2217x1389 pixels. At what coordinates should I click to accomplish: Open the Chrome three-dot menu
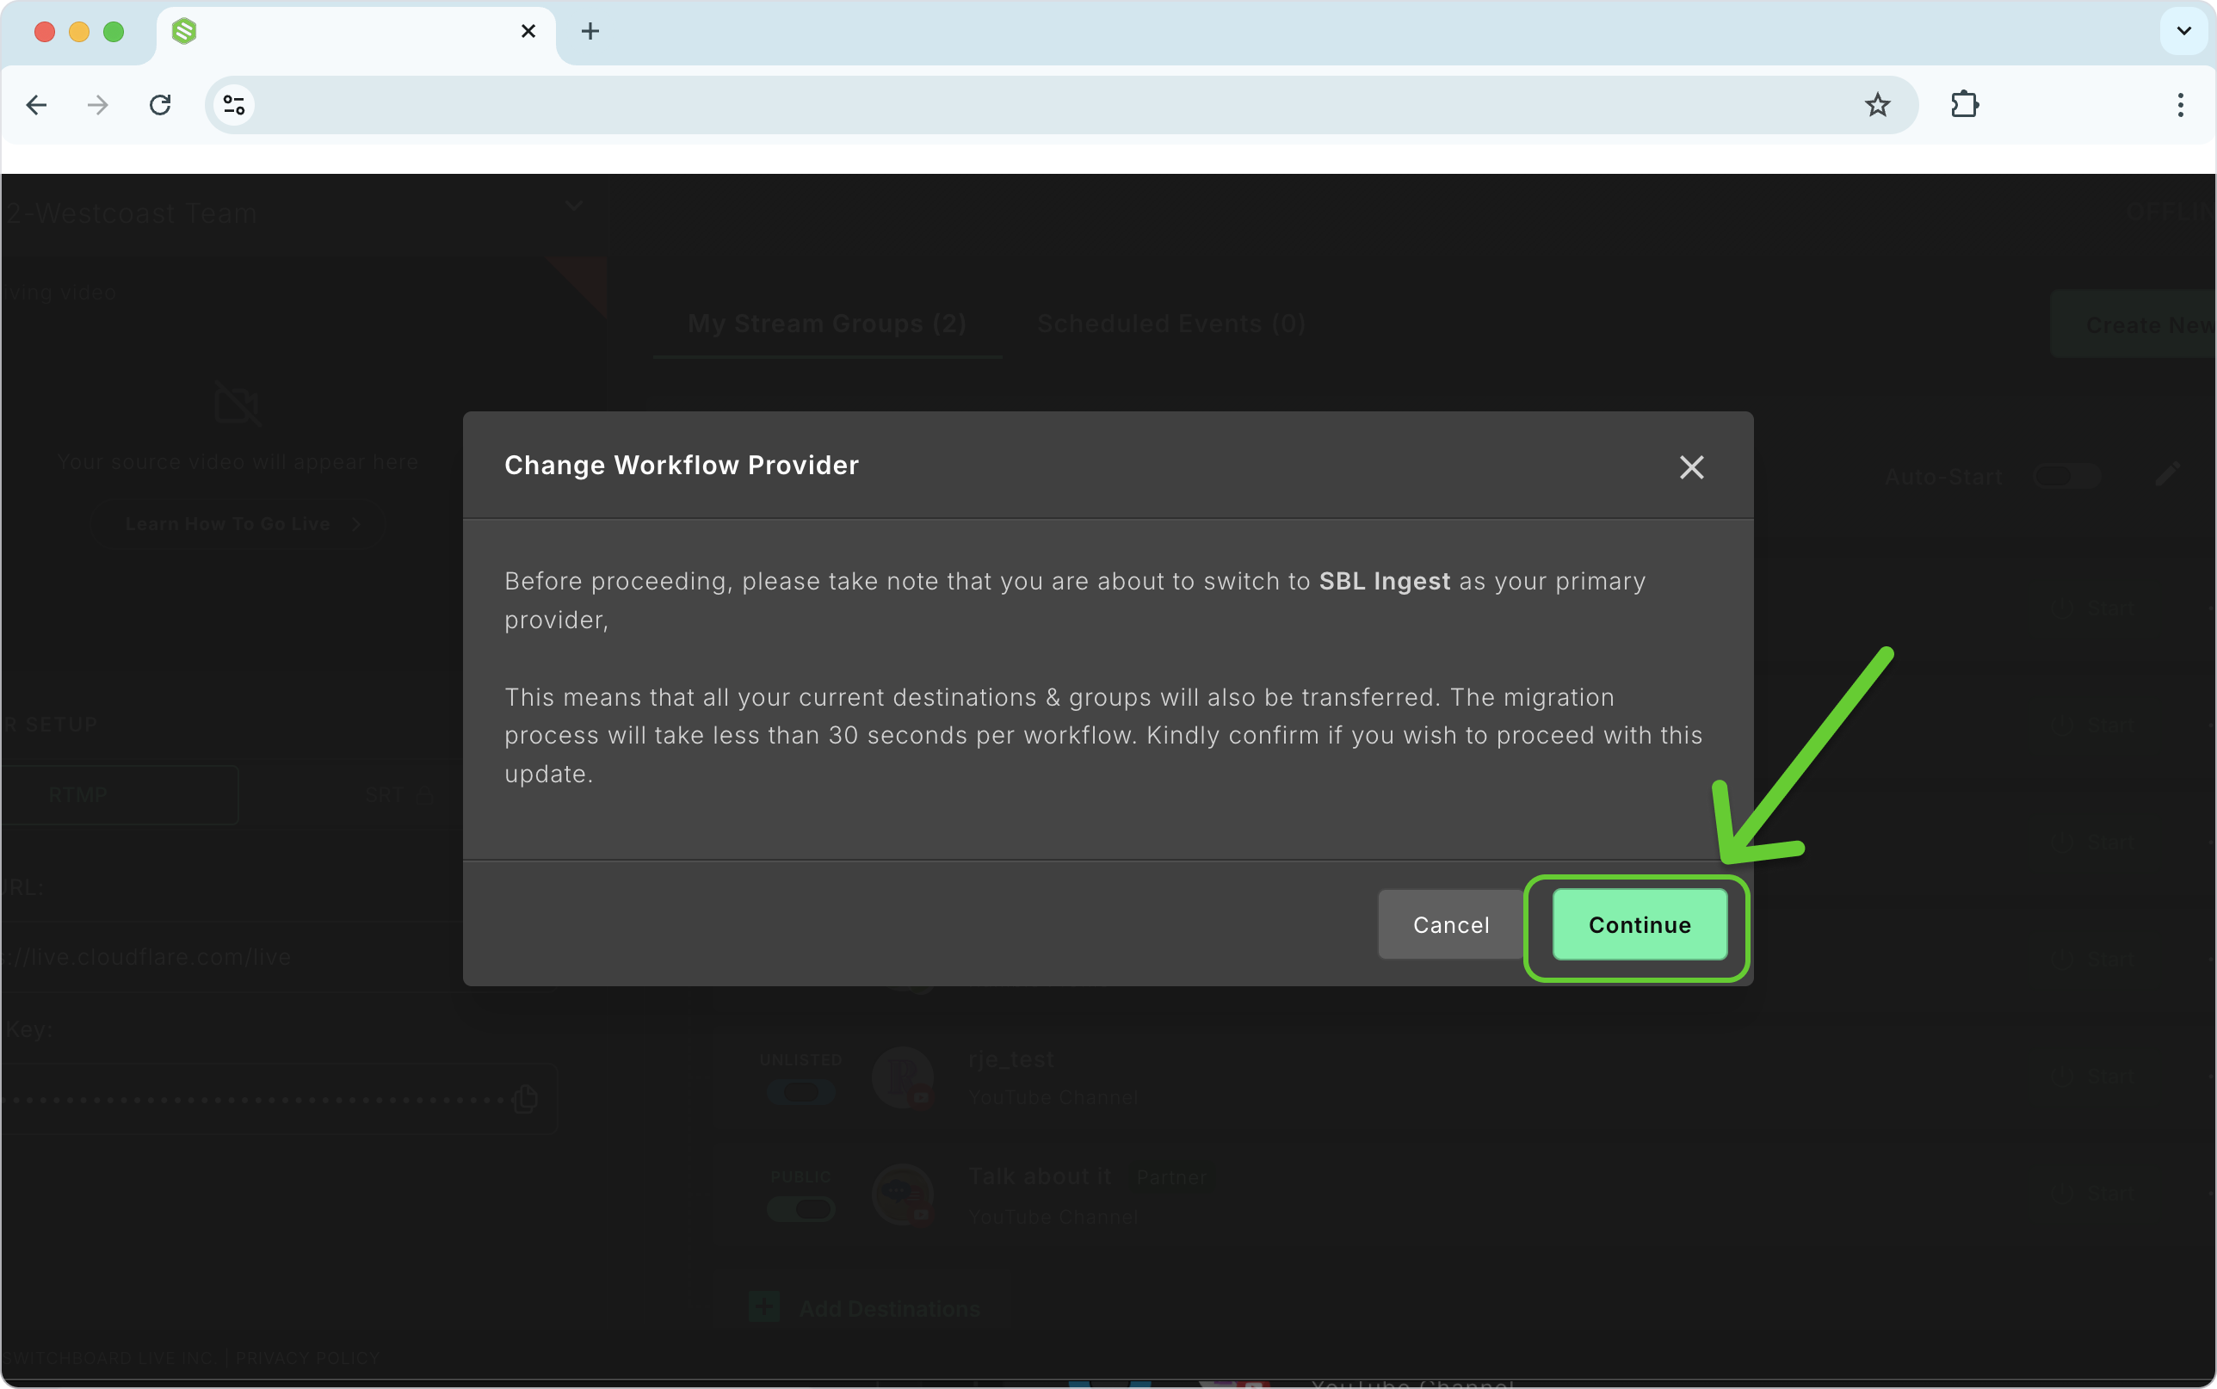[2180, 105]
